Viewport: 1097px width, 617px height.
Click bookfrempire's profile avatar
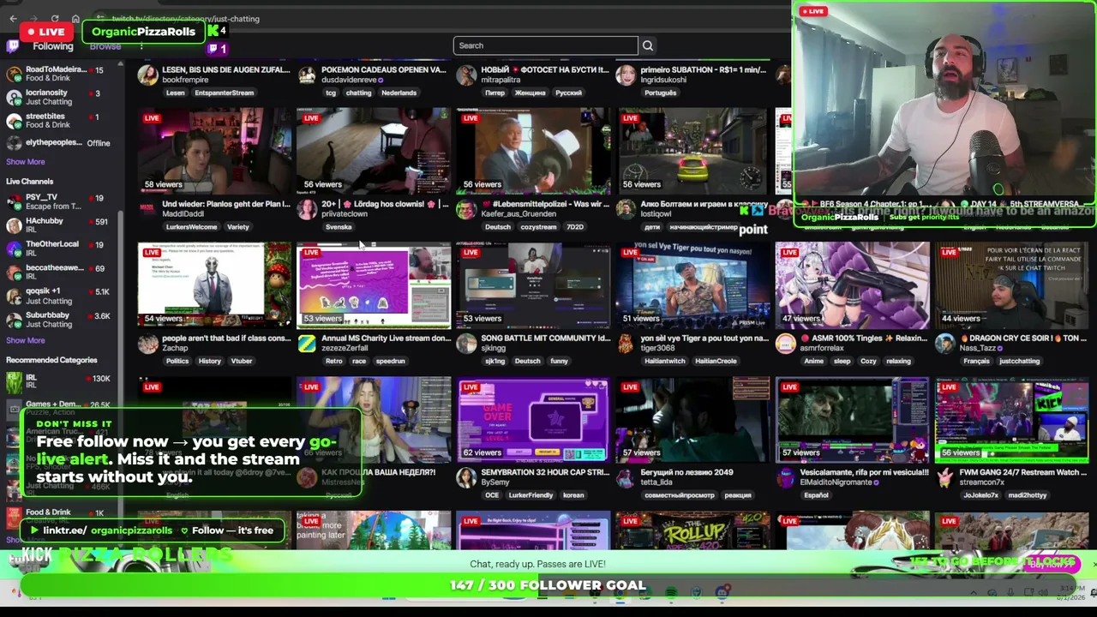pos(147,75)
